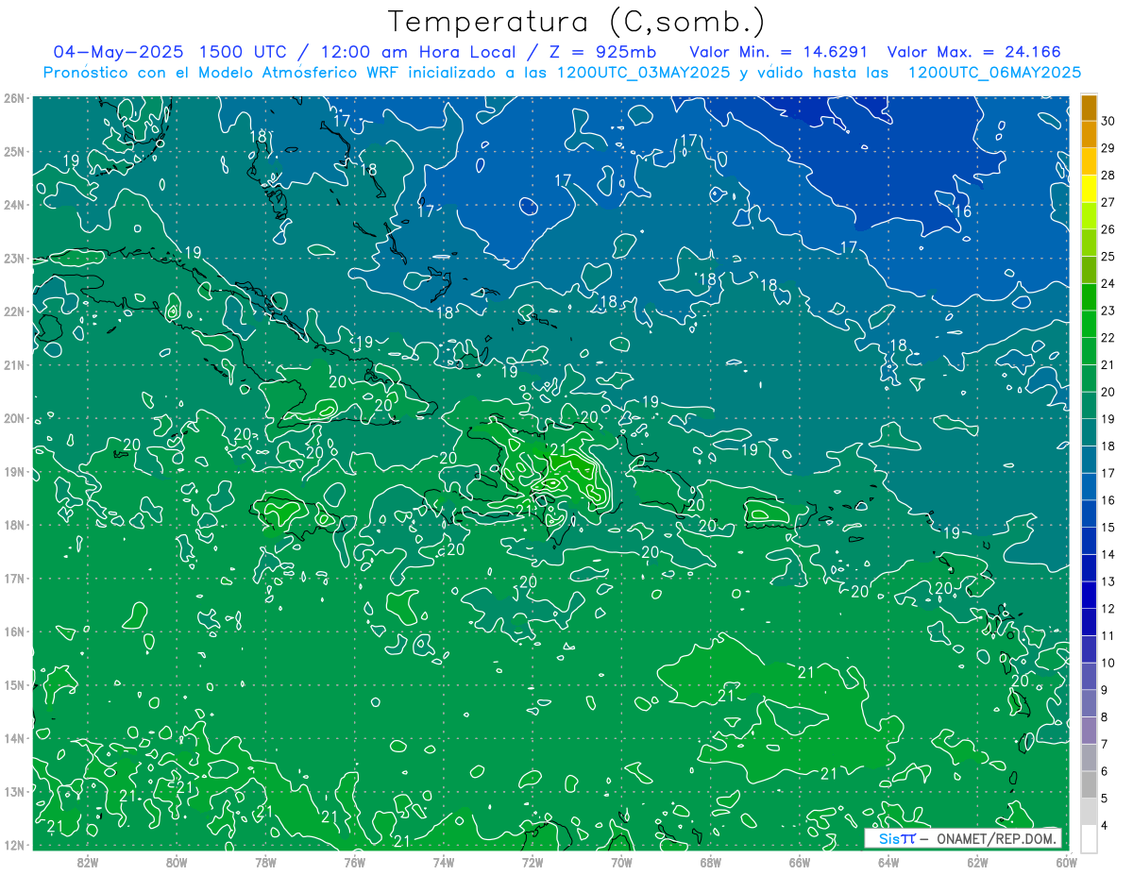Click the 70W longitude axis label
The width and height of the screenshot is (1133, 875).
pos(621,862)
